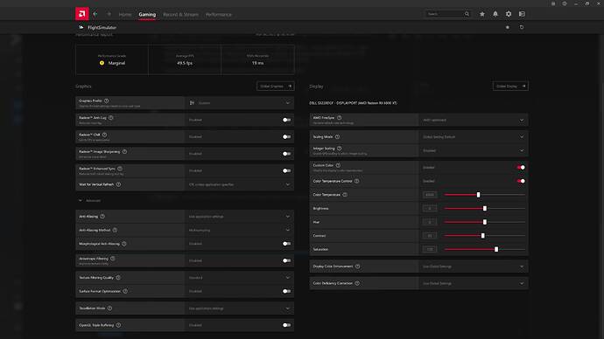Open Global Display settings button

[510, 86]
